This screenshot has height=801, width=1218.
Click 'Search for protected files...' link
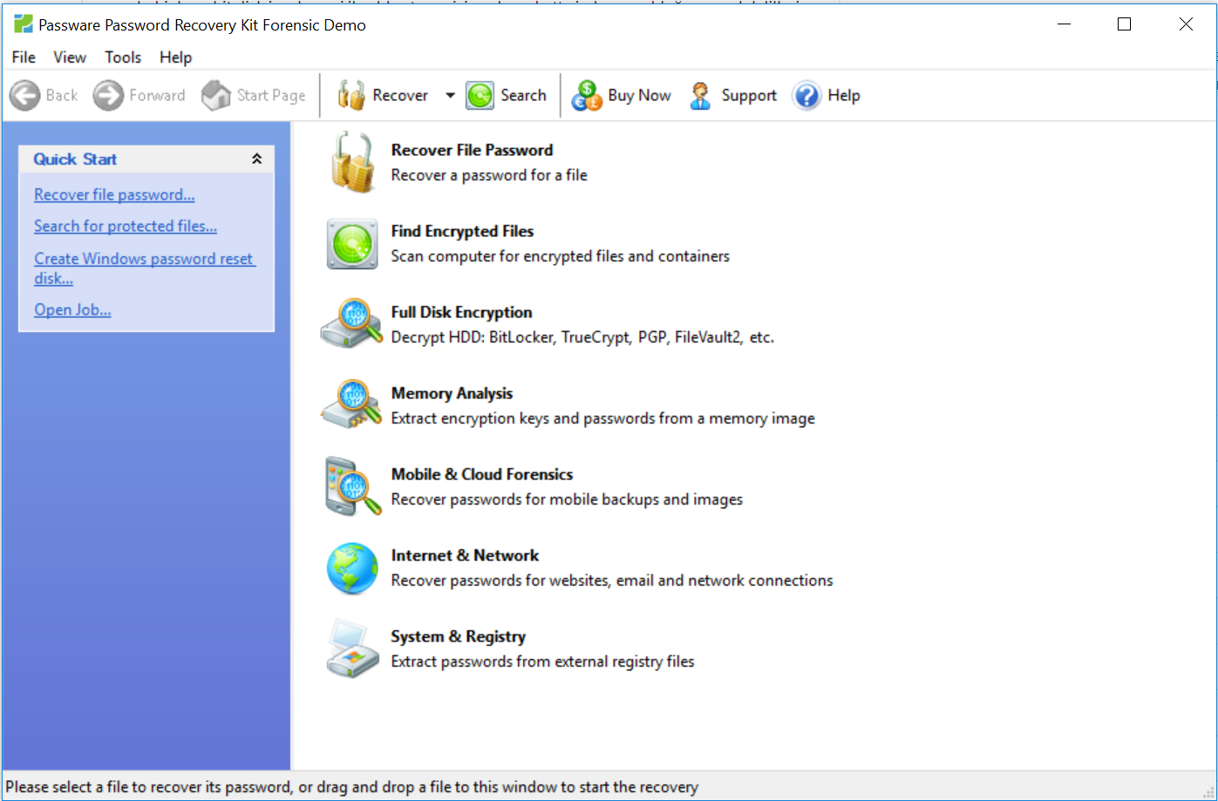pos(126,226)
